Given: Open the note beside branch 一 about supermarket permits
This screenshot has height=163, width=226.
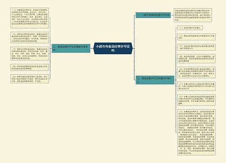Looking at the screenshot, I should pos(193,15).
